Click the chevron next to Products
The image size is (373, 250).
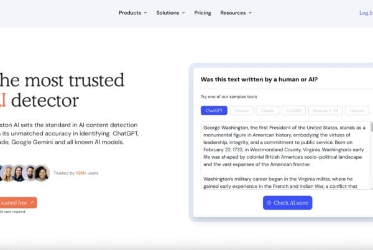[145, 12]
